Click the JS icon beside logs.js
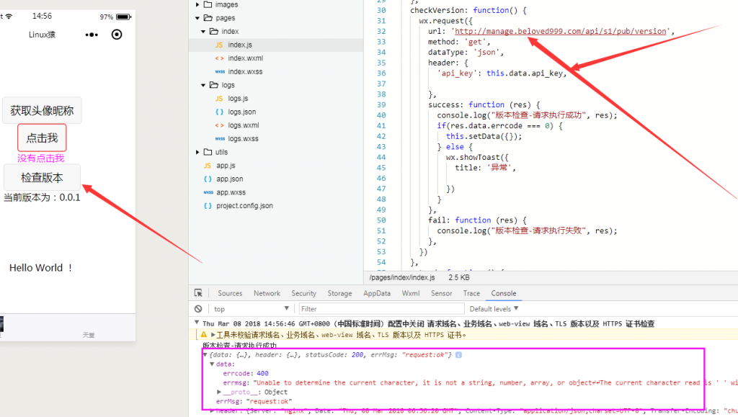This screenshot has width=738, height=417. coord(219,98)
